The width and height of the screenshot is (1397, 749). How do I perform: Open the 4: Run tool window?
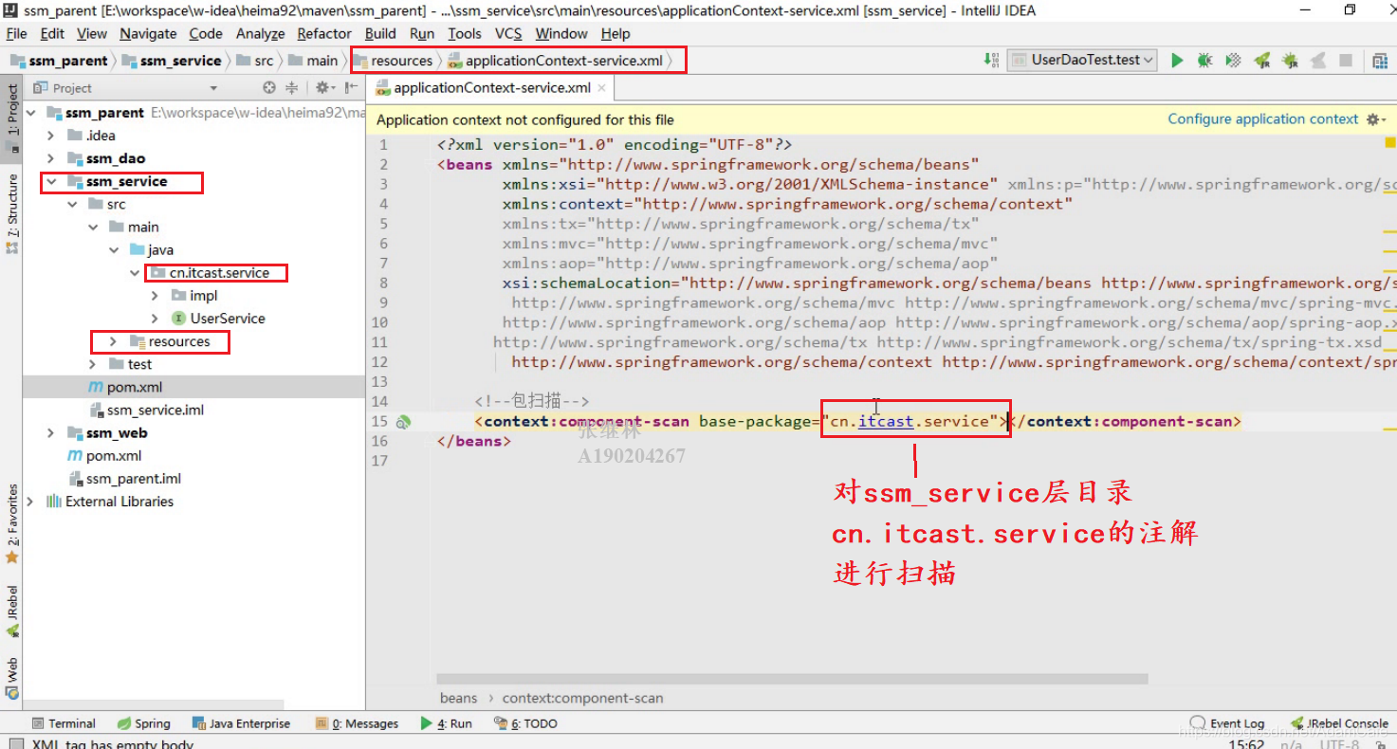[446, 723]
